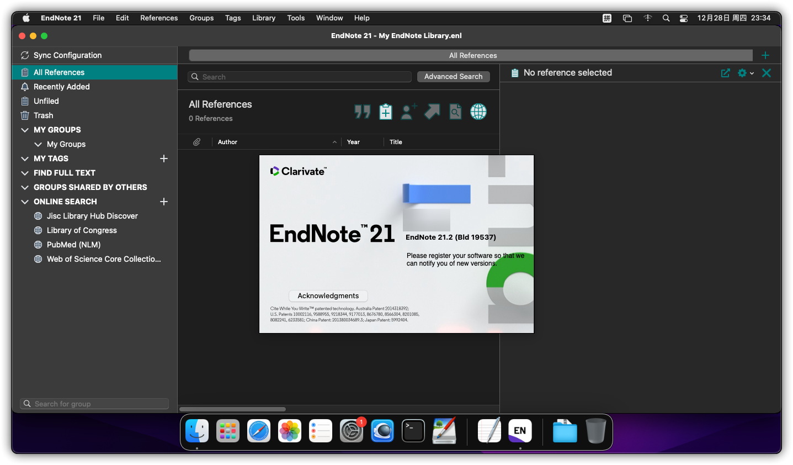Open Safari from the Dock
This screenshot has width=793, height=465.
(x=259, y=431)
